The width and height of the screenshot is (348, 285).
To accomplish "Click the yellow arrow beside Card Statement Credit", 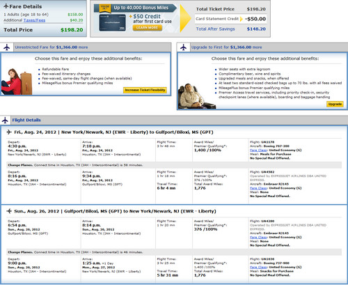I will (x=242, y=19).
